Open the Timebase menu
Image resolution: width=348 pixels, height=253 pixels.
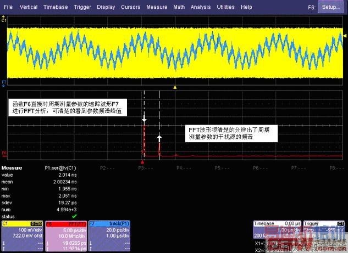[56, 7]
